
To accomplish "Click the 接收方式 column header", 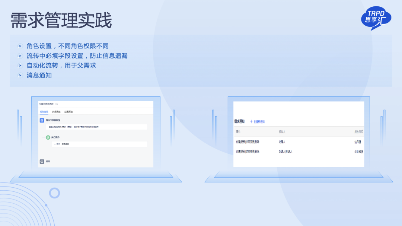I will pyautogui.click(x=359, y=132).
